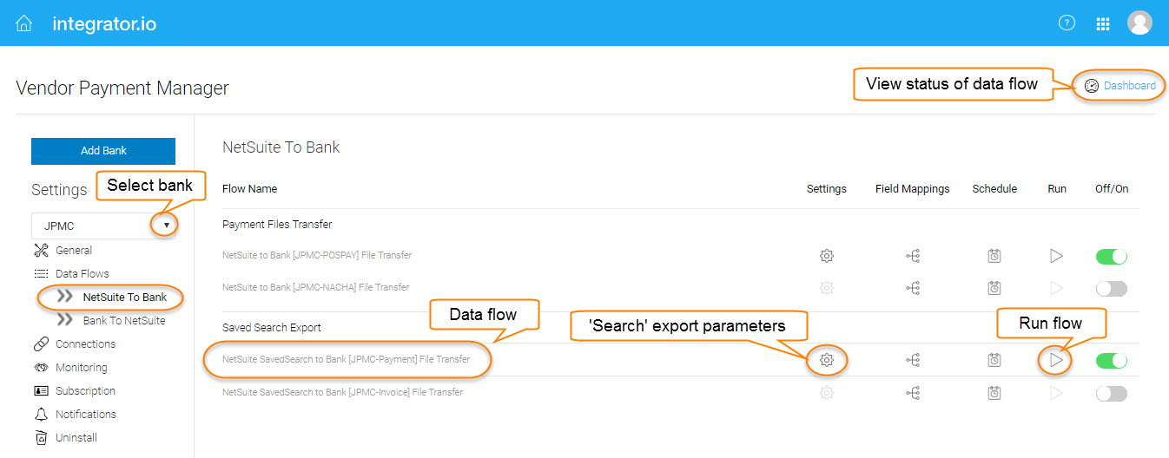The height and width of the screenshot is (458, 1169).
Task: Click NetSuite SavedSearch to Bank [JPMC-Payment] File Transfer
Action: click(347, 359)
